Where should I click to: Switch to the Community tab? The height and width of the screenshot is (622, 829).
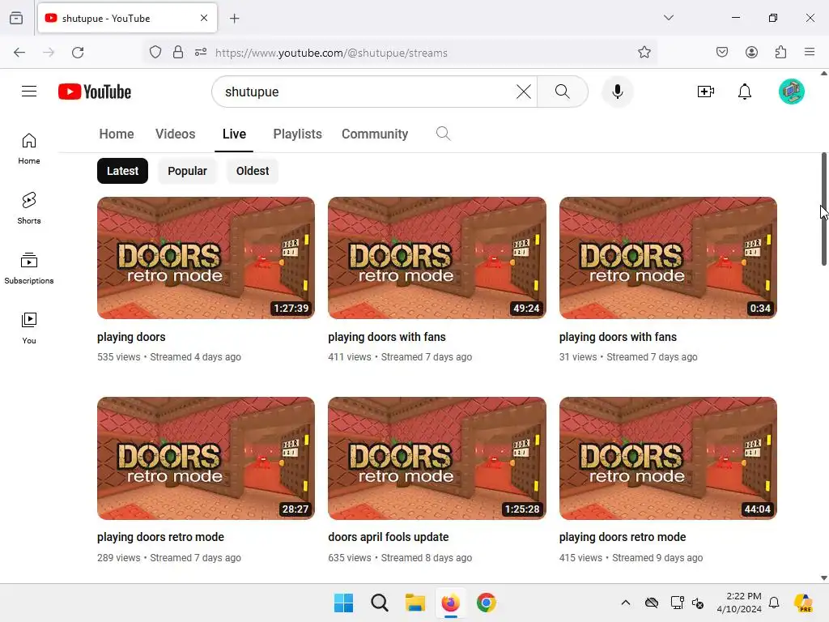click(x=374, y=134)
